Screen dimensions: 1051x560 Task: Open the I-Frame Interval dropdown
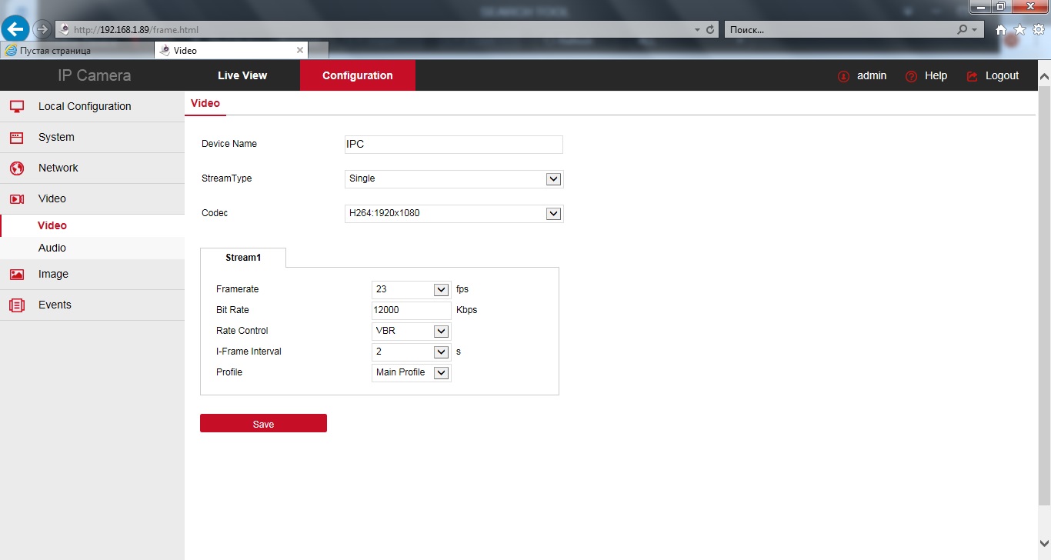click(411, 352)
